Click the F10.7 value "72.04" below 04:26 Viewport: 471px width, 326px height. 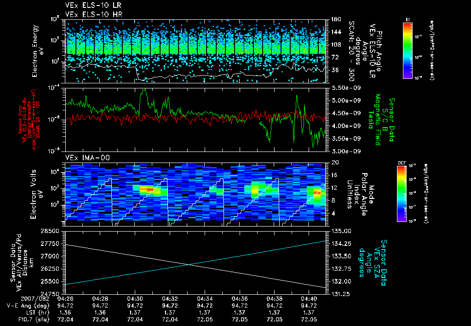(65, 320)
